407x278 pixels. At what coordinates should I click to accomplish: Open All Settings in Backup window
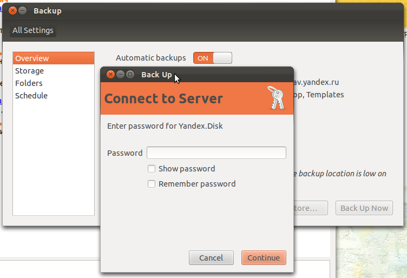tap(33, 30)
